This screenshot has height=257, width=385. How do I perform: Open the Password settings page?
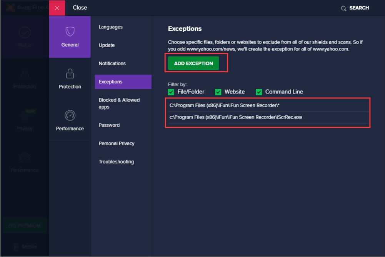click(x=109, y=125)
